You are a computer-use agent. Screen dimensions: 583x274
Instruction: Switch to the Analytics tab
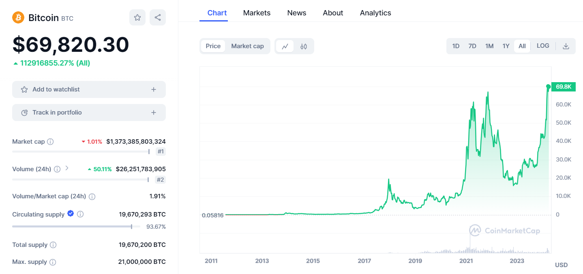click(x=375, y=13)
